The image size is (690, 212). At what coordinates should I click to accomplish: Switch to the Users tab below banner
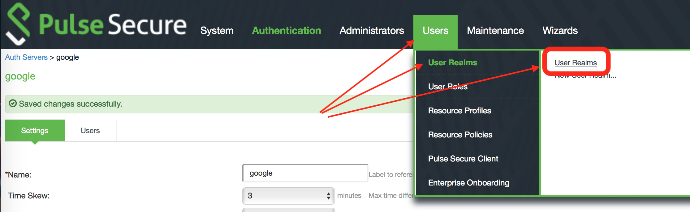(90, 131)
